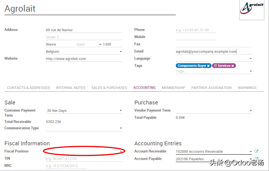
Task: Switch to Contacts & Addresses tab
Action: pos(28,88)
